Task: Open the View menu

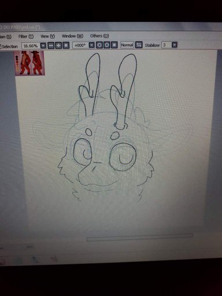Action: tap(48, 36)
